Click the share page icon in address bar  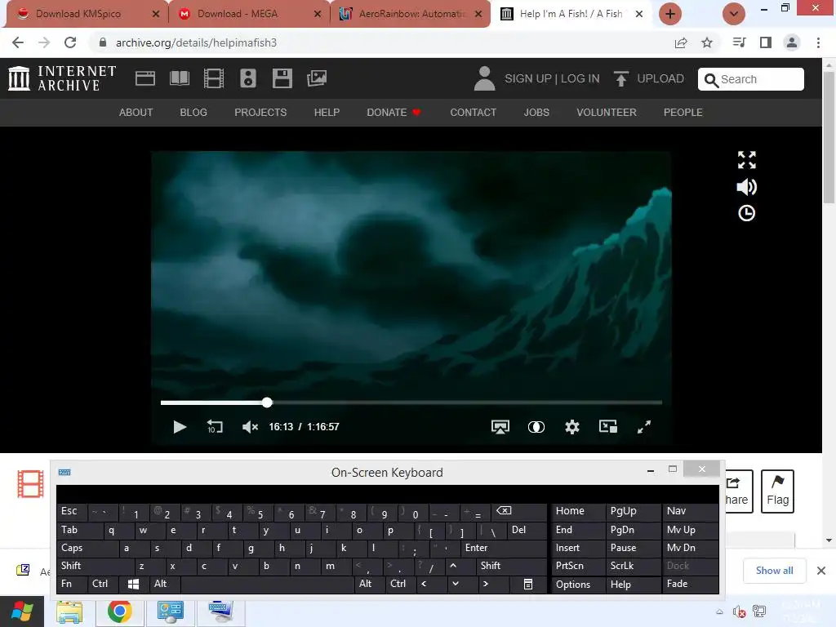[x=681, y=42]
